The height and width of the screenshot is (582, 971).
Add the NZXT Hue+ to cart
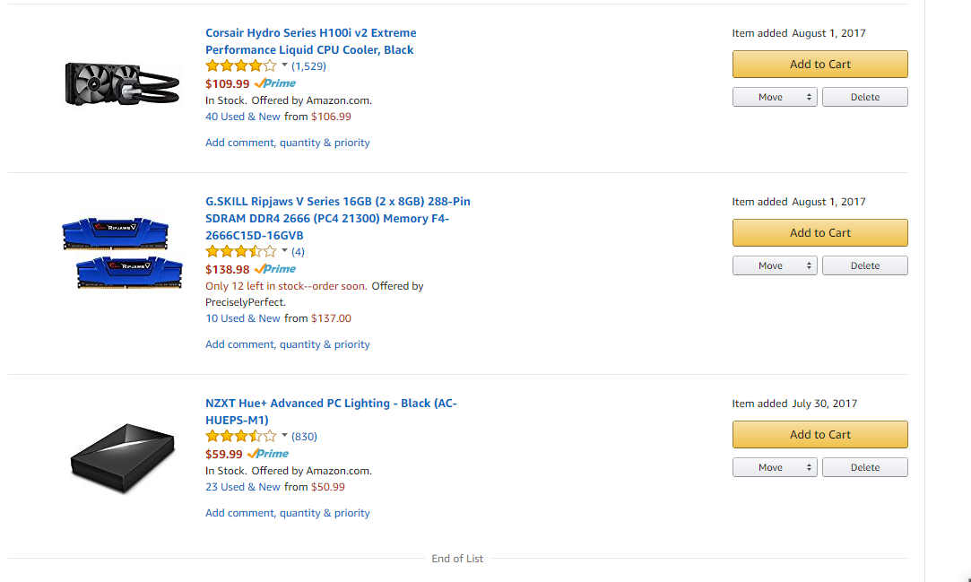point(819,434)
